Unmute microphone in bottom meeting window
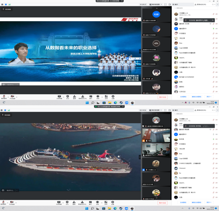The height and width of the screenshot is (211, 219). (4, 203)
